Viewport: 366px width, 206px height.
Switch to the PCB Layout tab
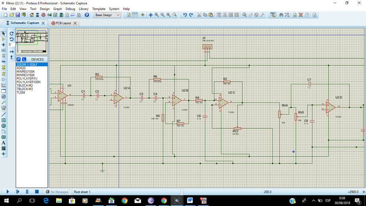(63, 23)
